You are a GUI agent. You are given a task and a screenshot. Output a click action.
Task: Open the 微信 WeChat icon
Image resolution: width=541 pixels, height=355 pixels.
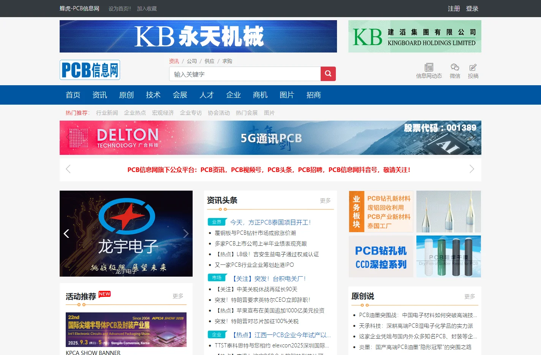pyautogui.click(x=455, y=71)
